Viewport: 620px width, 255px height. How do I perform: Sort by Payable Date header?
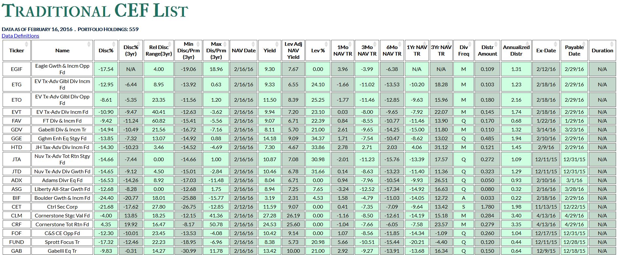574,51
